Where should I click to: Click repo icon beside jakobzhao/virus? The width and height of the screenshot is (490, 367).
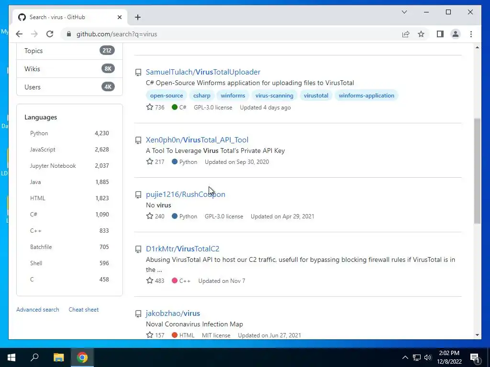[138, 313]
